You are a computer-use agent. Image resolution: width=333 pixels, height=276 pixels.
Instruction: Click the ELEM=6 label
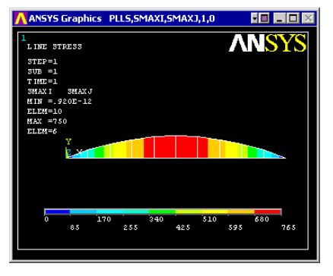point(42,131)
